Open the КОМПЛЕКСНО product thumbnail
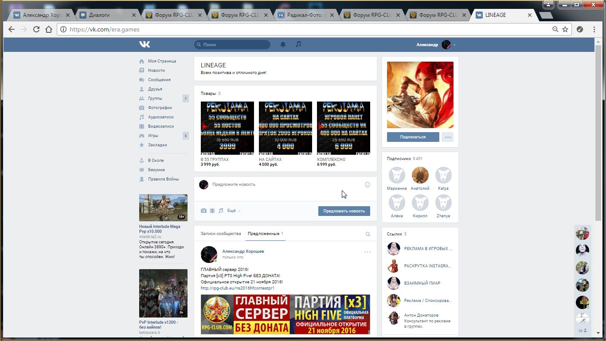Image resolution: width=606 pixels, height=341 pixels. click(x=344, y=128)
